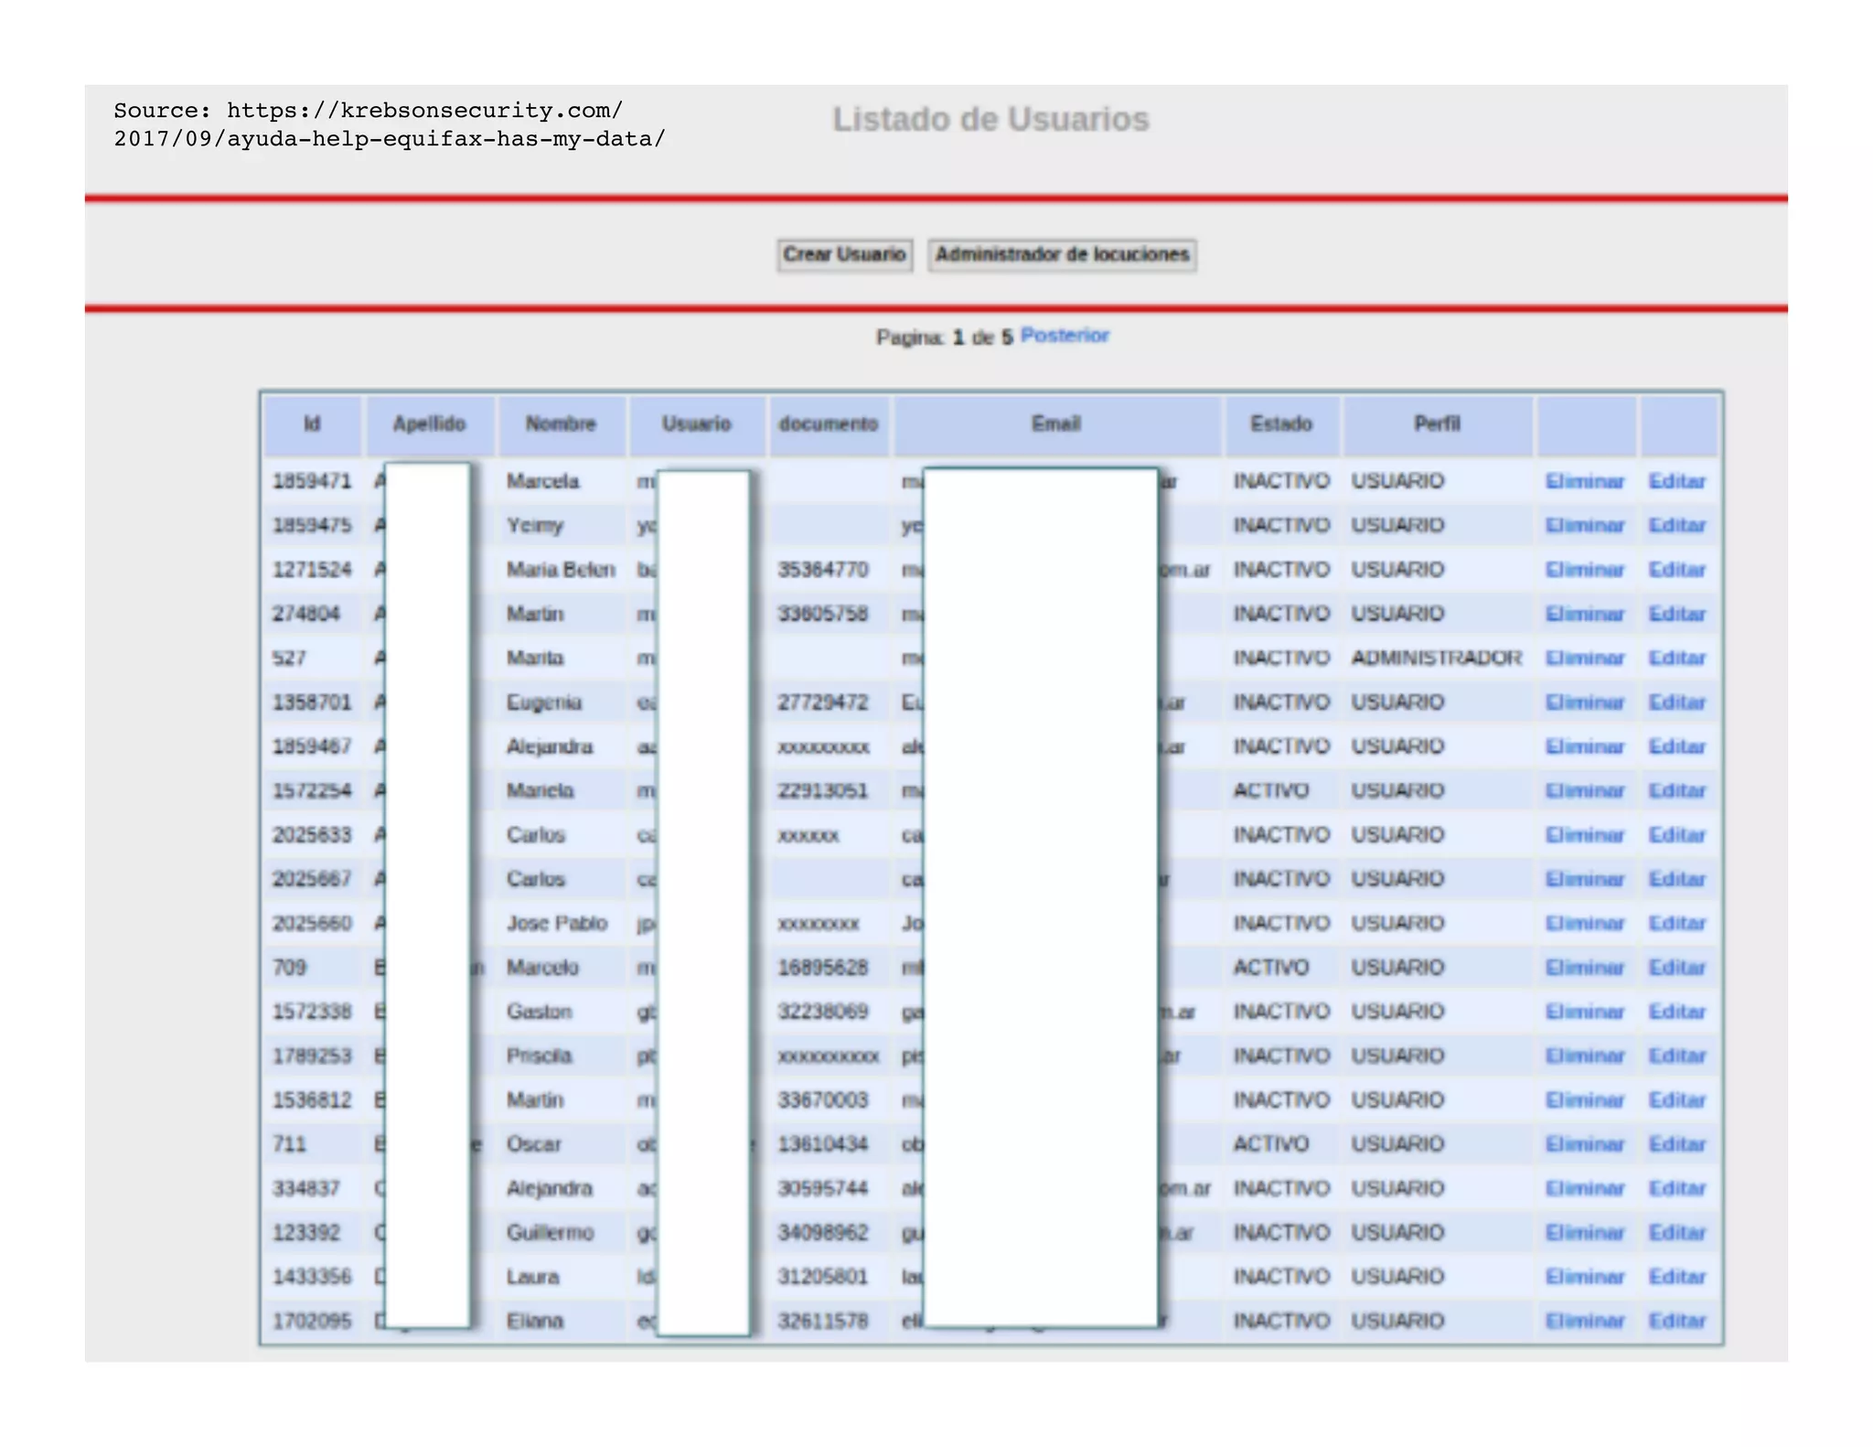Image resolution: width=1873 pixels, height=1447 pixels.
Task: Select document number 13610434
Action: [822, 1144]
